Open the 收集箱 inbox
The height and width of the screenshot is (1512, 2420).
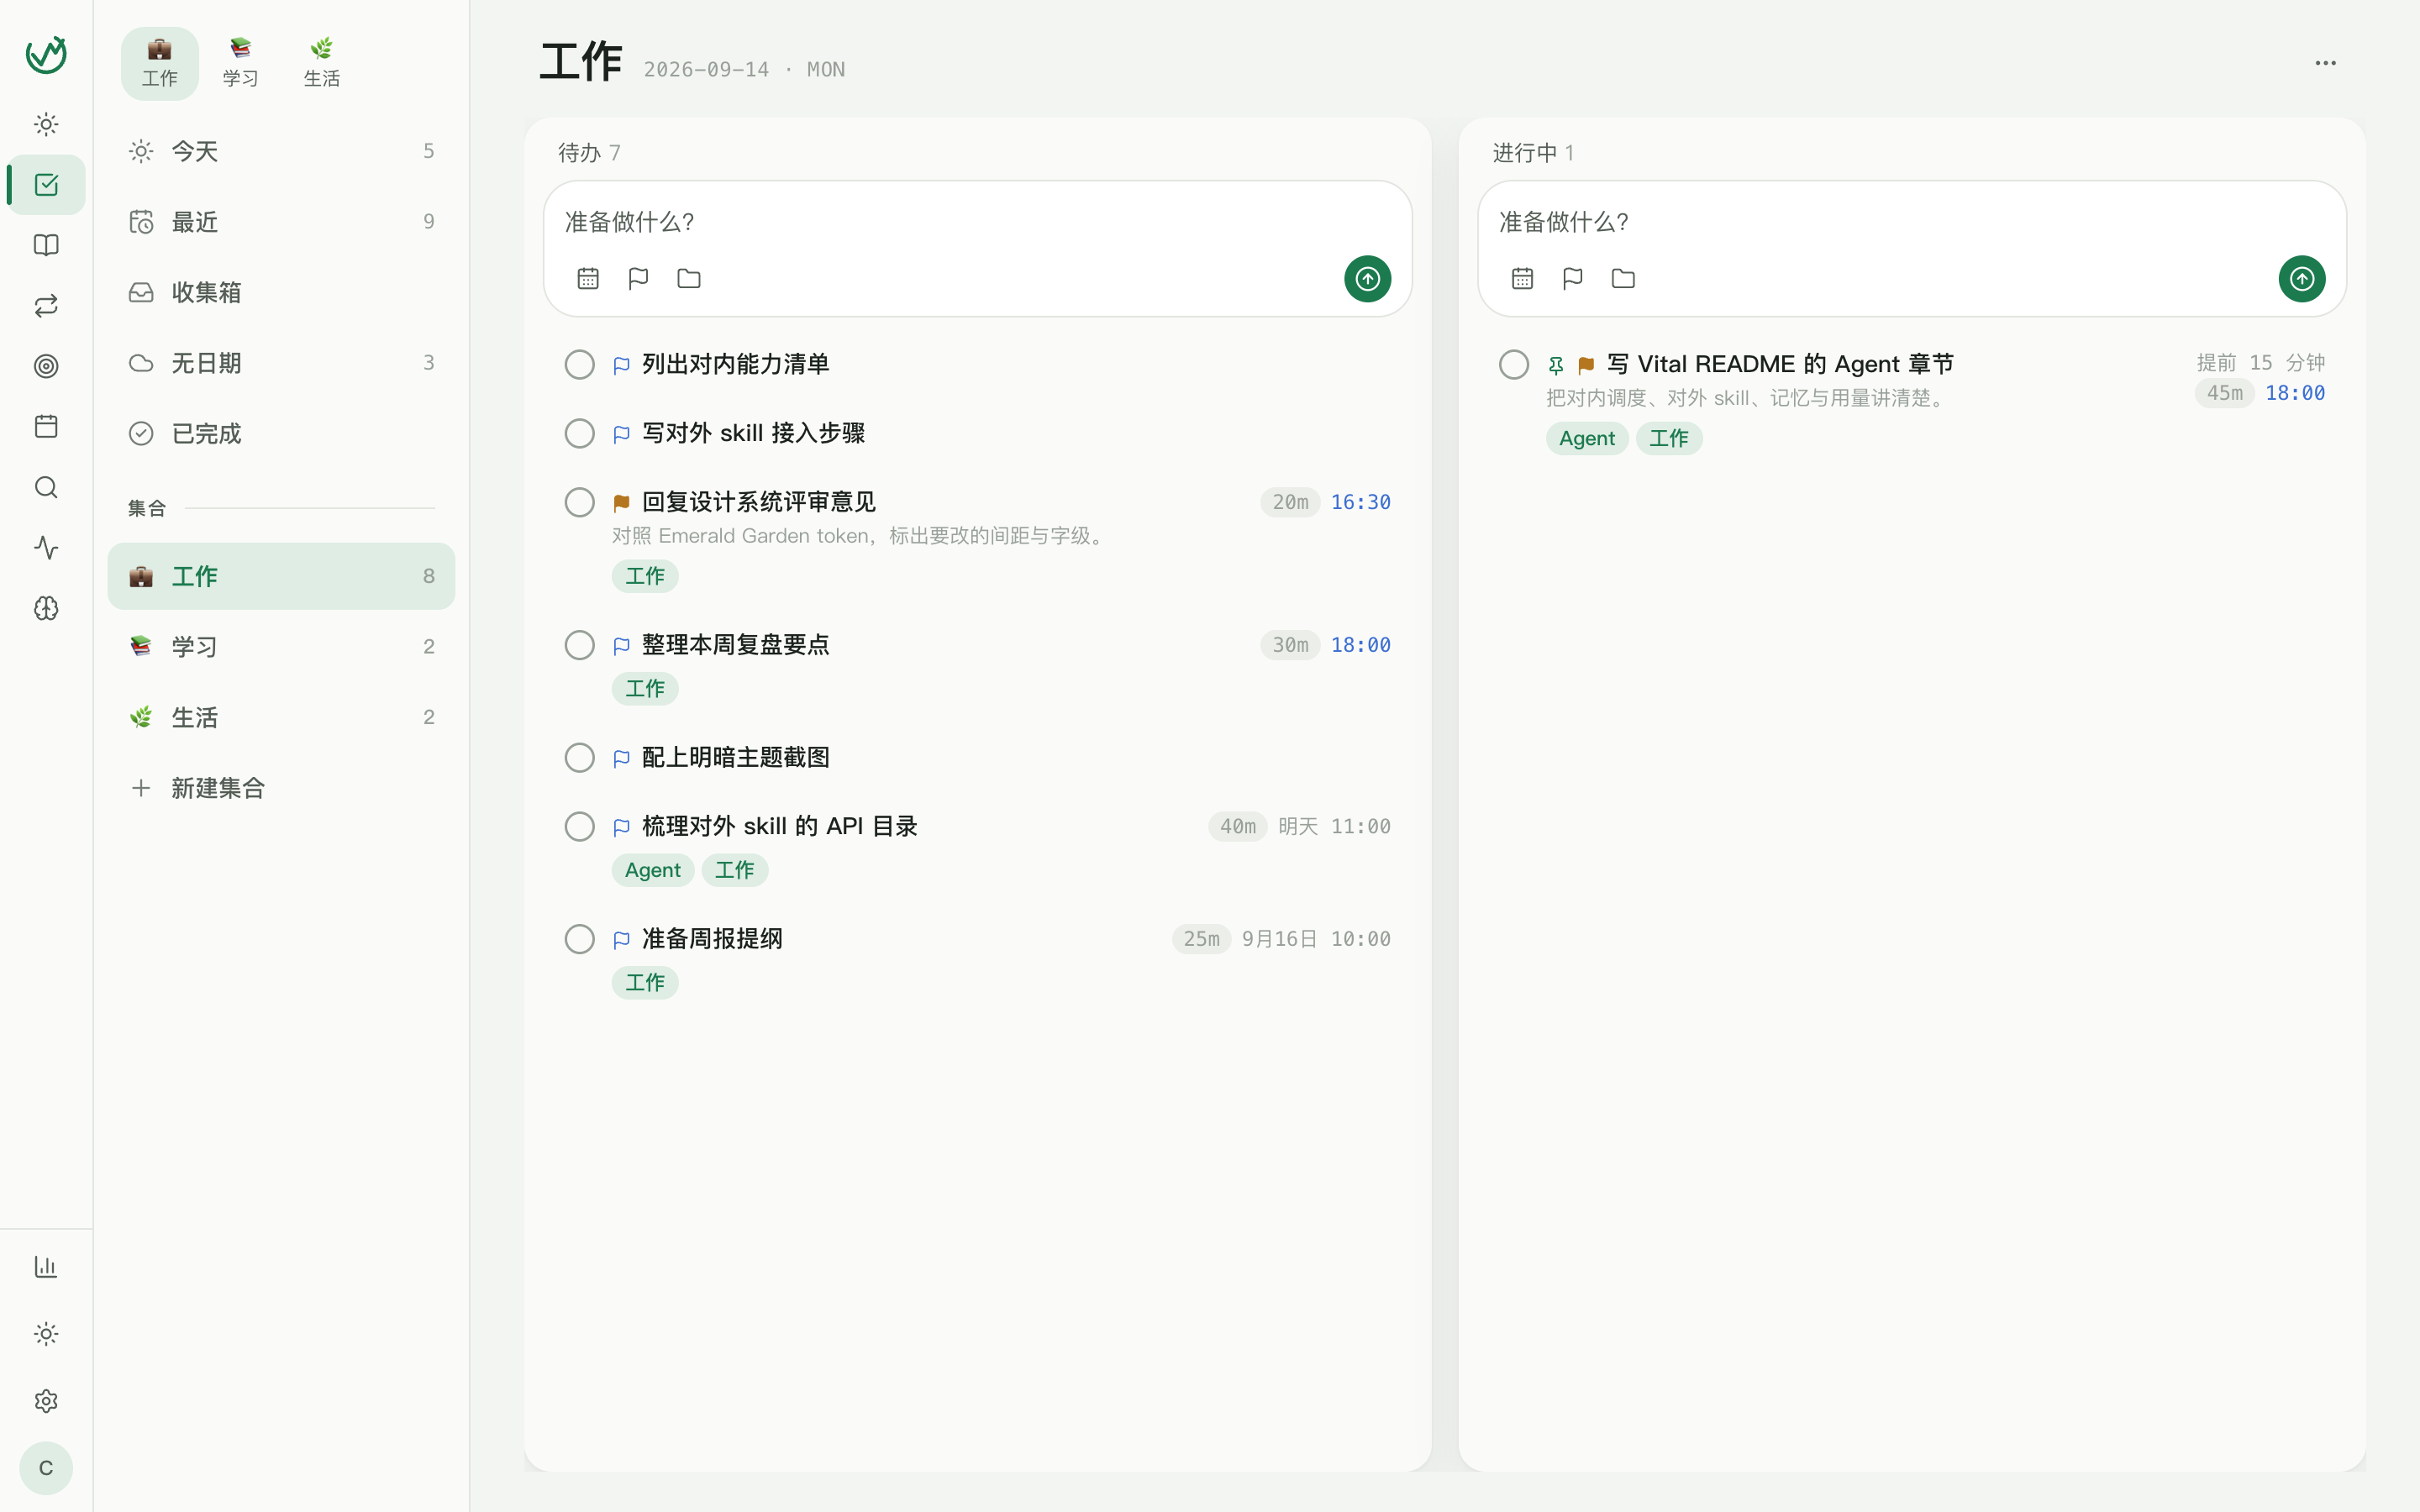tap(281, 292)
